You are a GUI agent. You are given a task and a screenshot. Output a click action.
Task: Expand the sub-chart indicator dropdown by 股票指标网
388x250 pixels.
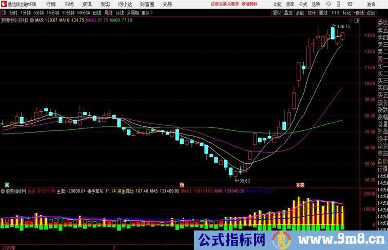coord(3,191)
